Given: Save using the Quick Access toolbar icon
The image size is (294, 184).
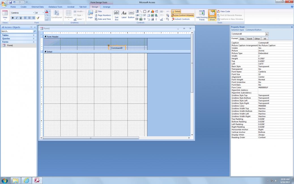Looking at the screenshot, I should (x=10, y=2).
